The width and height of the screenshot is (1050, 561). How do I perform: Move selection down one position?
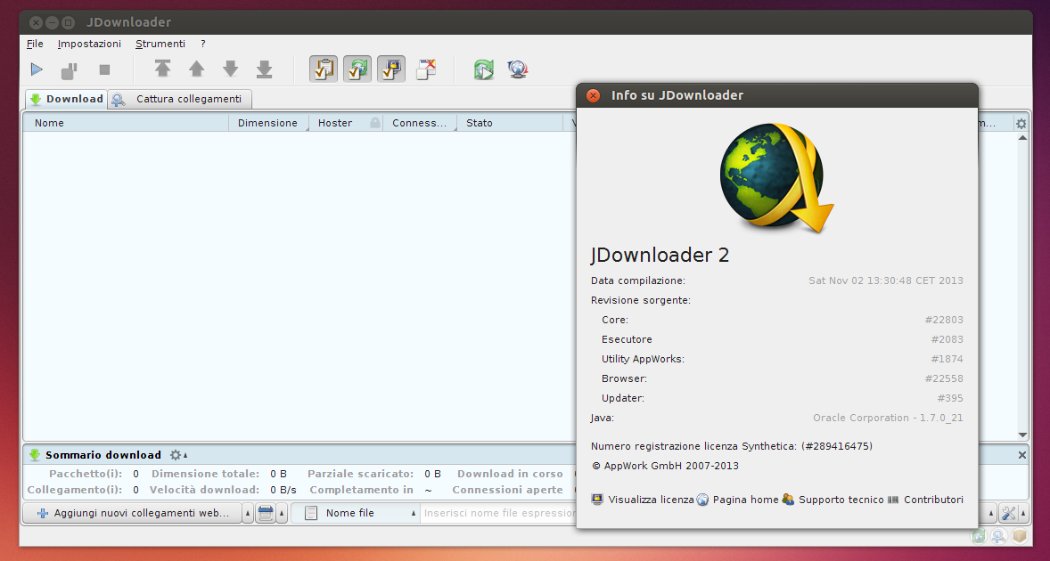coord(230,69)
